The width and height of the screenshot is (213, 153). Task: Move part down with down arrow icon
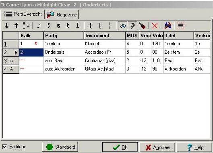[7, 25]
